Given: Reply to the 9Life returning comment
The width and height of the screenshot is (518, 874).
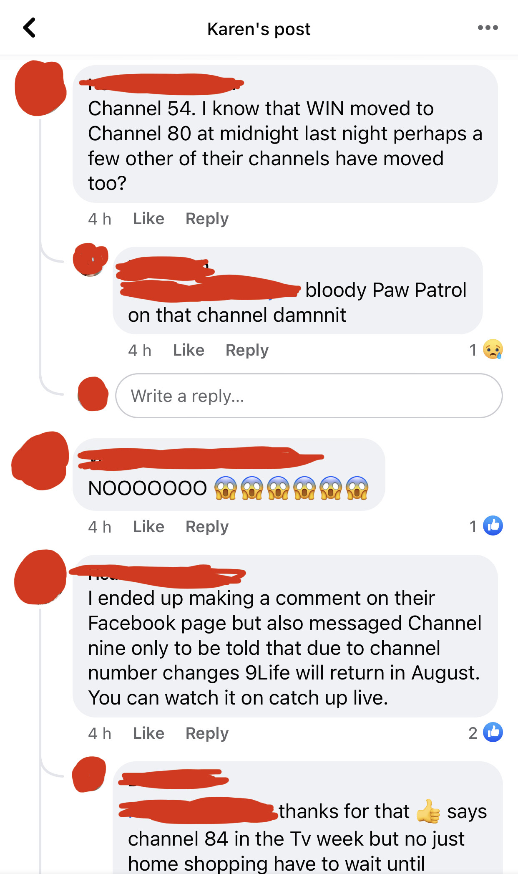Looking at the screenshot, I should 207,733.
